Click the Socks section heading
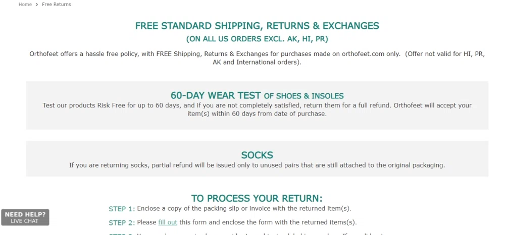 point(257,155)
